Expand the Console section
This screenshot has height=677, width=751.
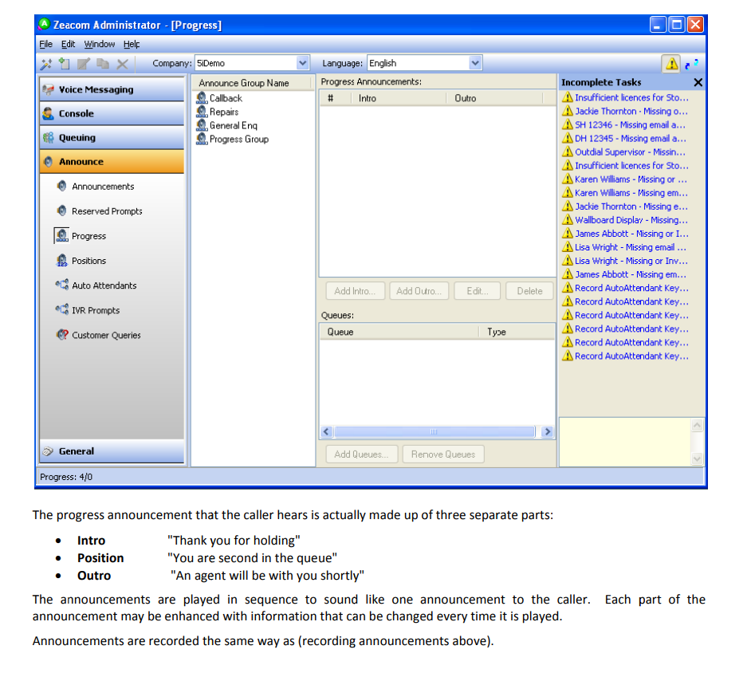(112, 113)
